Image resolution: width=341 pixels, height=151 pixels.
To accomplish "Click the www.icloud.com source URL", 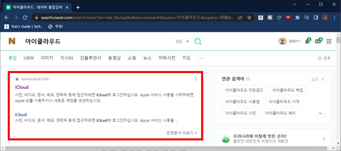I will pyautogui.click(x=35, y=79).
